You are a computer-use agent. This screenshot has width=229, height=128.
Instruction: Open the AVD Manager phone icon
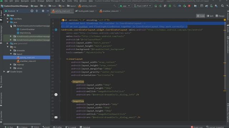click(211, 6)
